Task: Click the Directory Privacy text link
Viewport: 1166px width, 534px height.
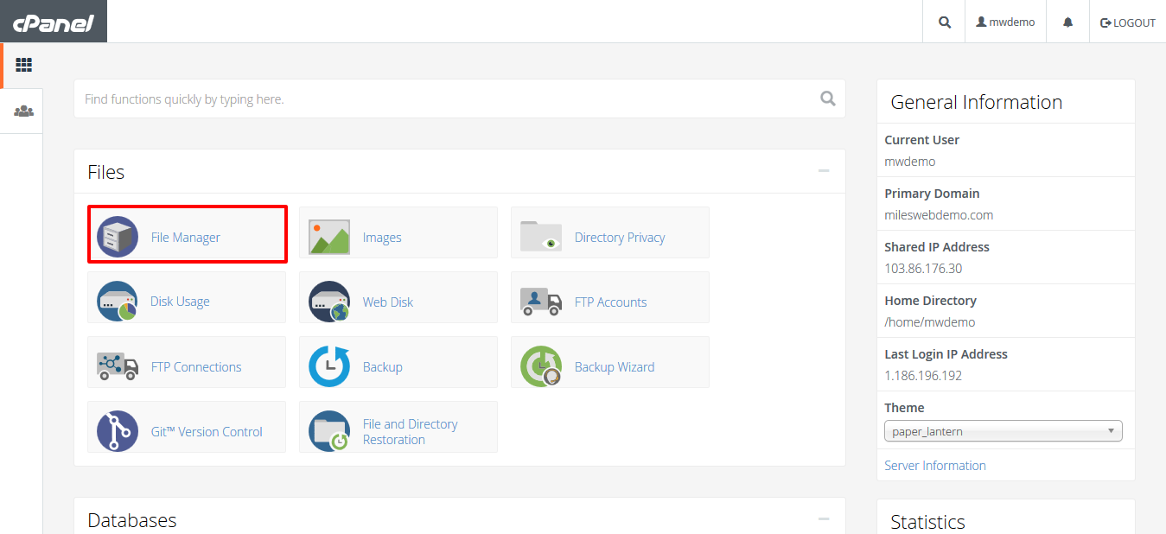Action: [x=620, y=237]
